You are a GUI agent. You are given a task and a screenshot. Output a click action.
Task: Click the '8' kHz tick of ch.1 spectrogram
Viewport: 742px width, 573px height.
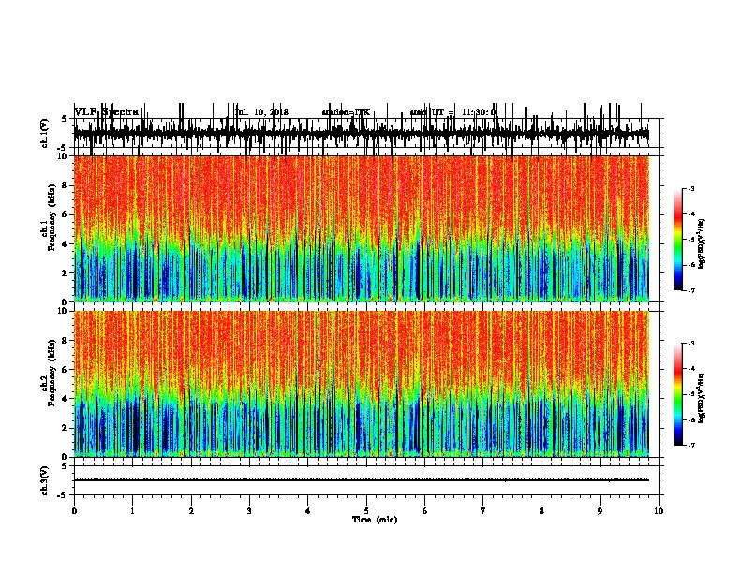[65, 185]
